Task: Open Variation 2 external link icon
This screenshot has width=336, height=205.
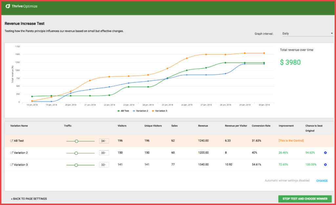Action: (12, 153)
